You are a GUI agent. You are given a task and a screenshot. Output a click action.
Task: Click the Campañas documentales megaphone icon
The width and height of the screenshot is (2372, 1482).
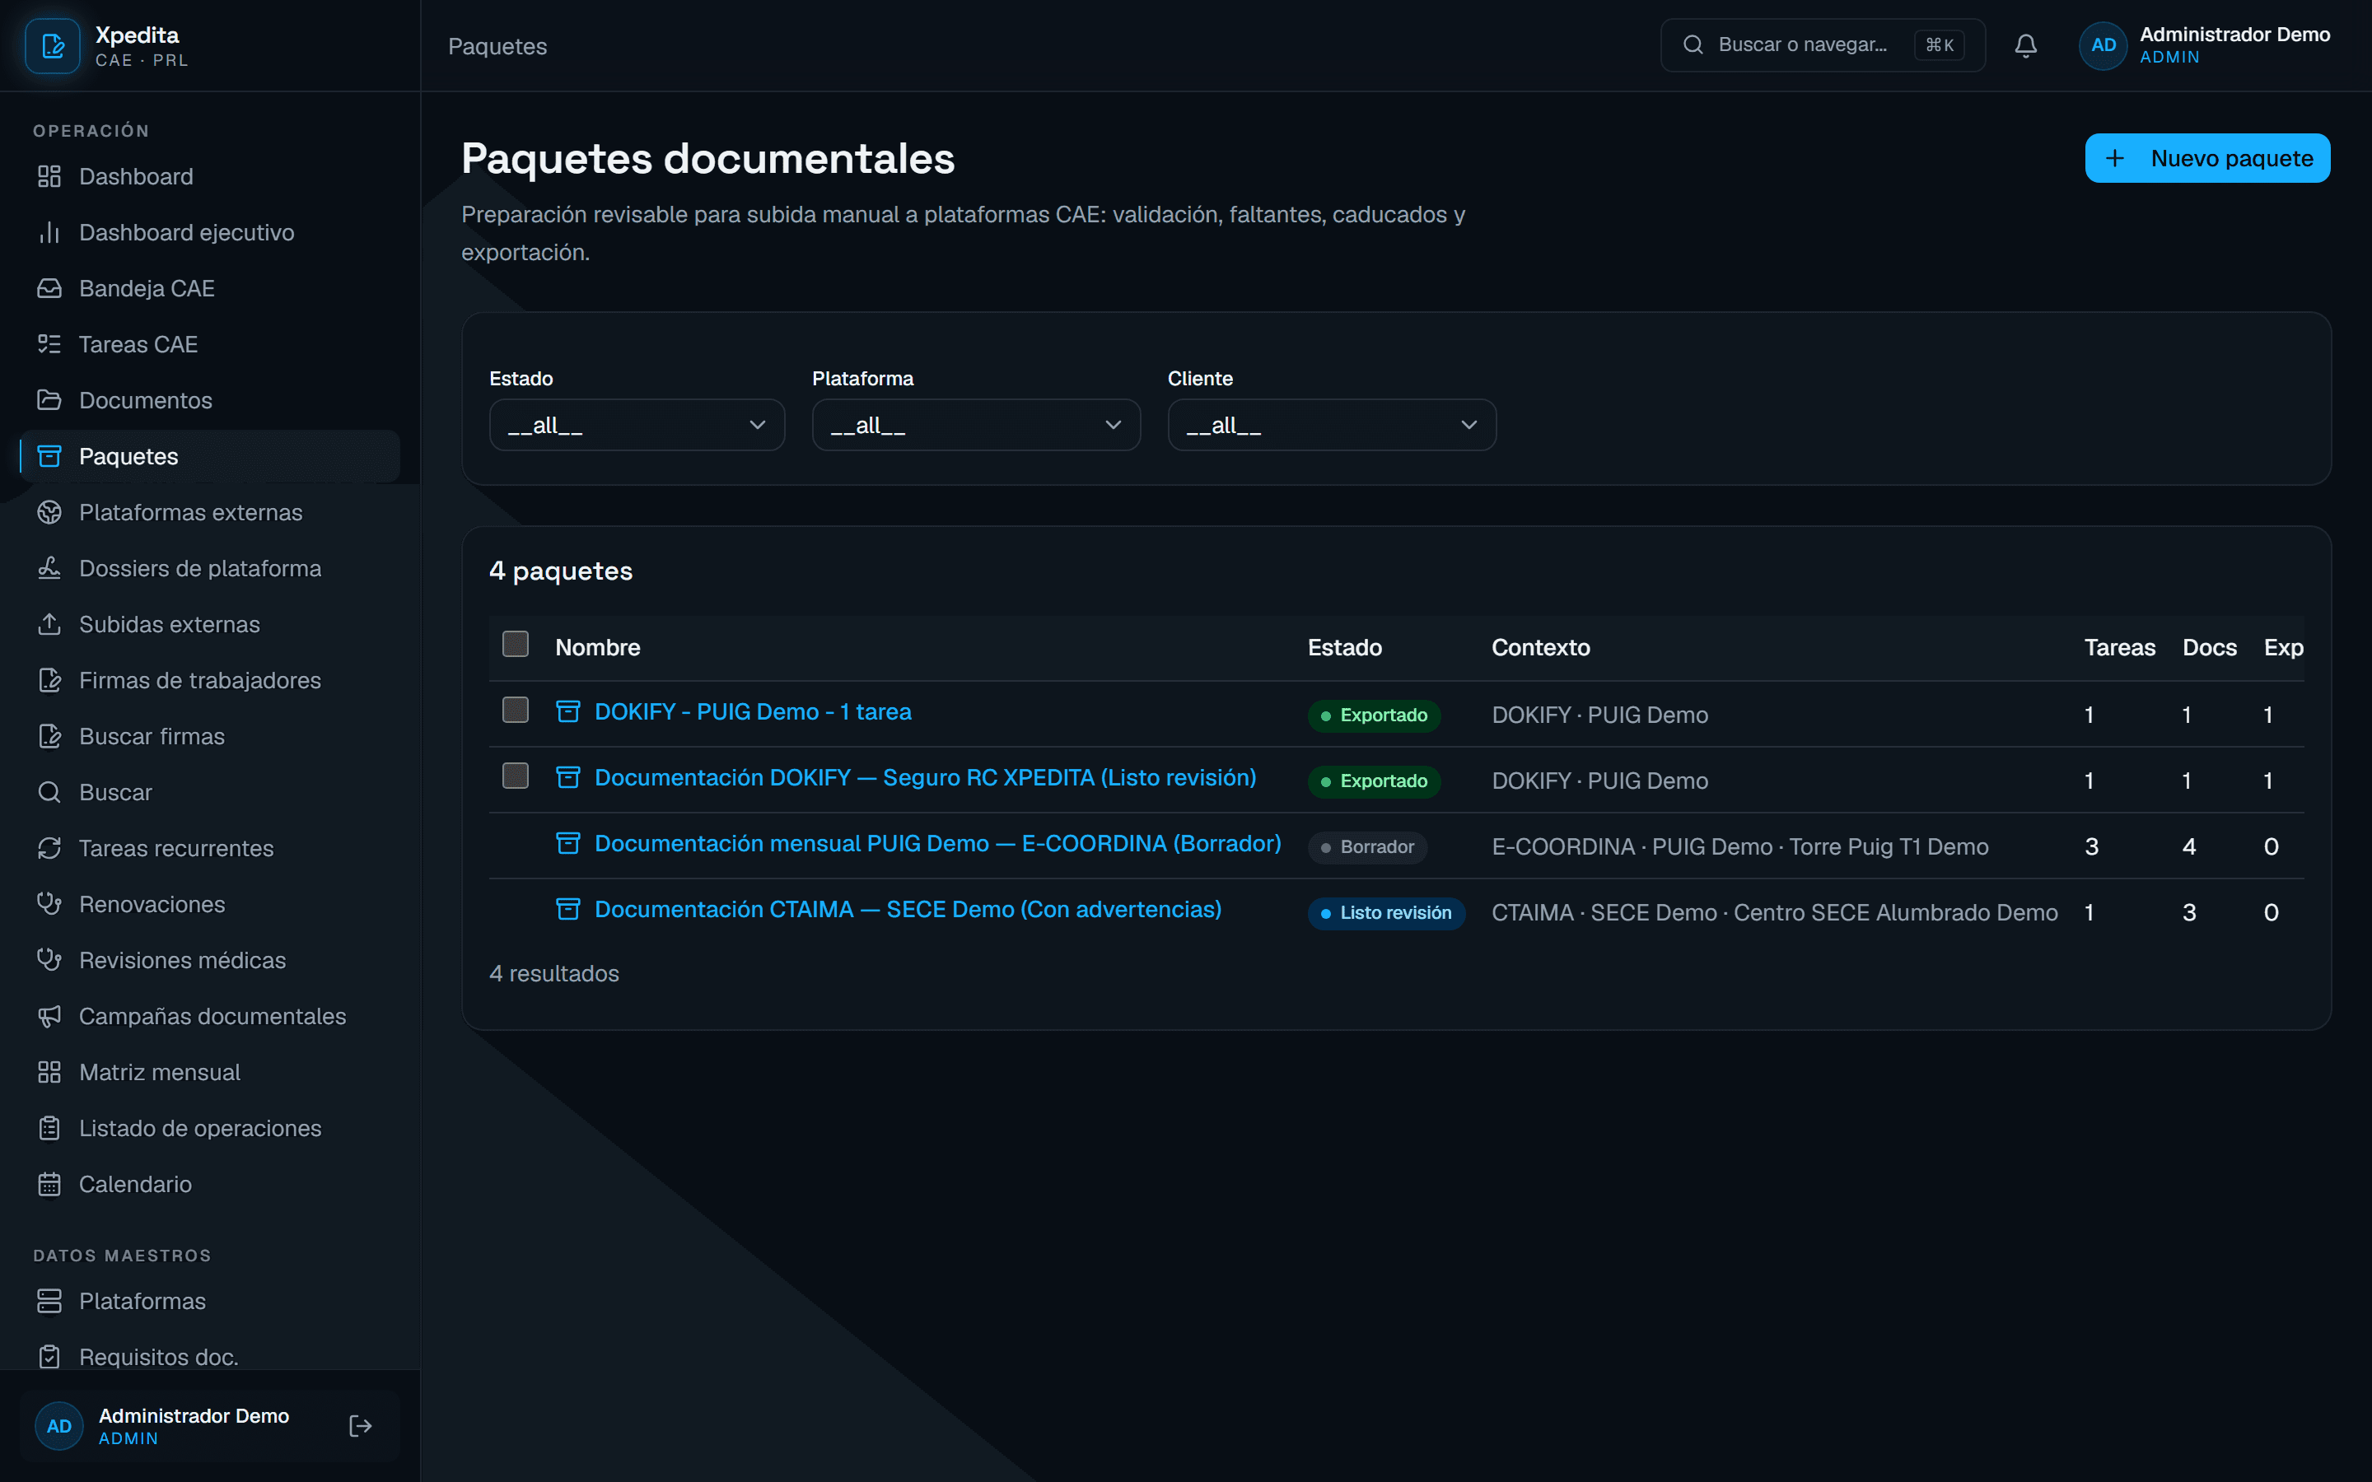[49, 1015]
